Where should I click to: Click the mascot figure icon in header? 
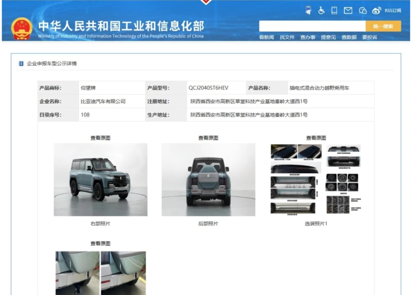pyautogui.click(x=309, y=10)
